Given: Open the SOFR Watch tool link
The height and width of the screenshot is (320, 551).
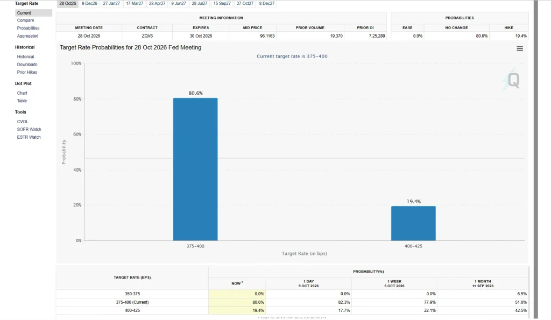Looking at the screenshot, I should pyautogui.click(x=29, y=130).
